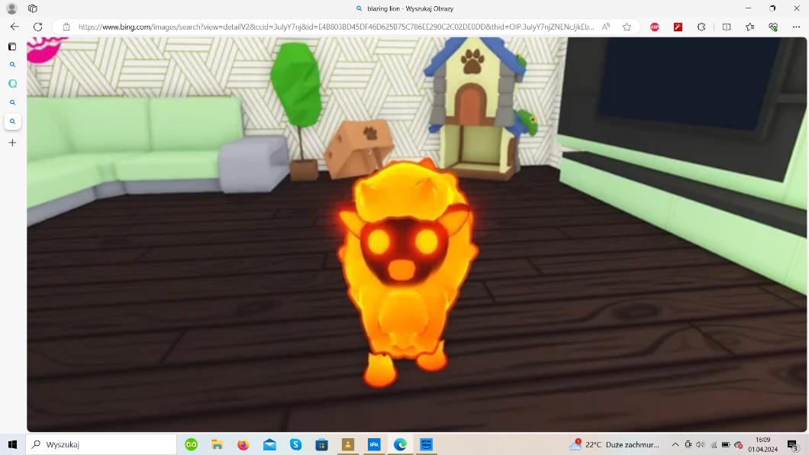
Task: Click the bing.com URL address bar
Action: 336,27
